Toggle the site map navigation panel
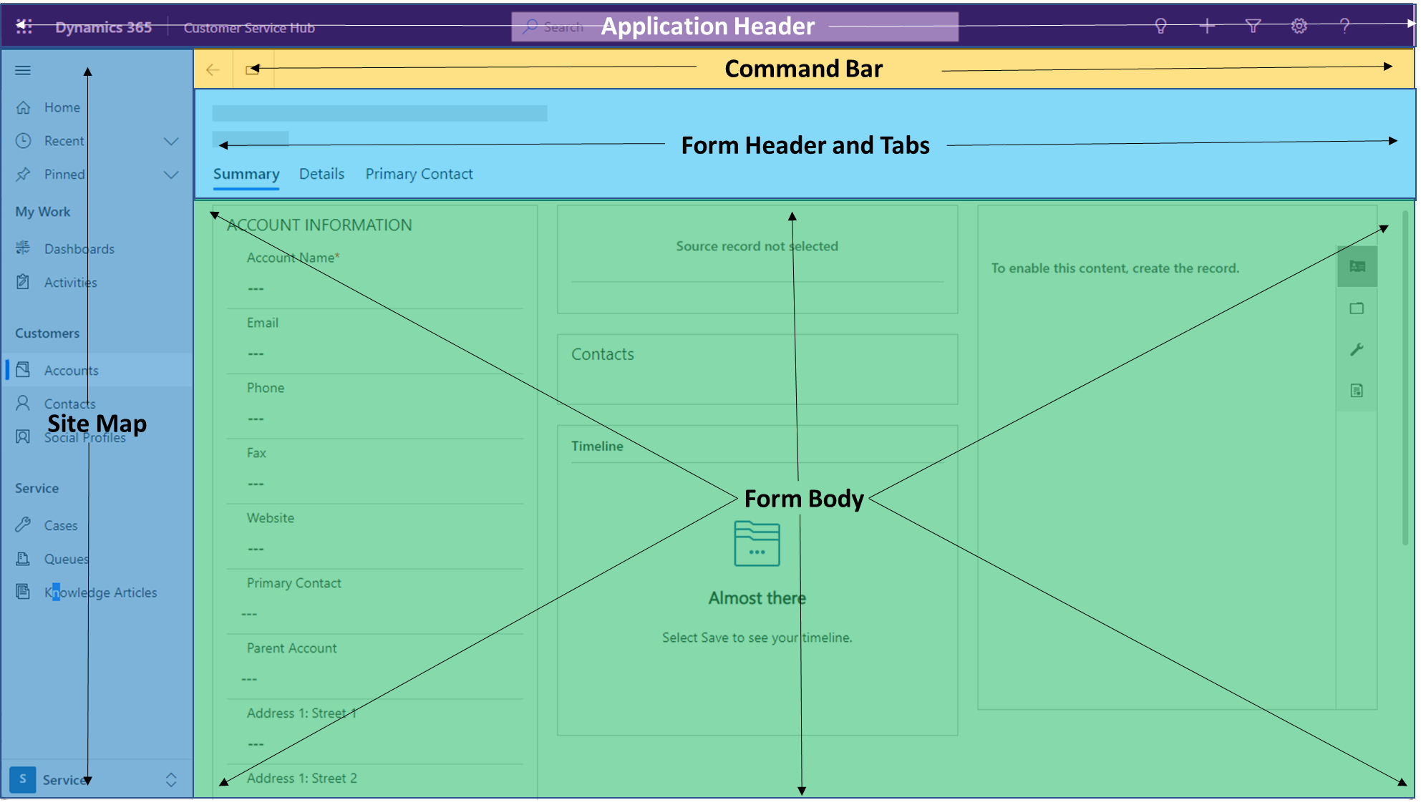 pyautogui.click(x=21, y=69)
